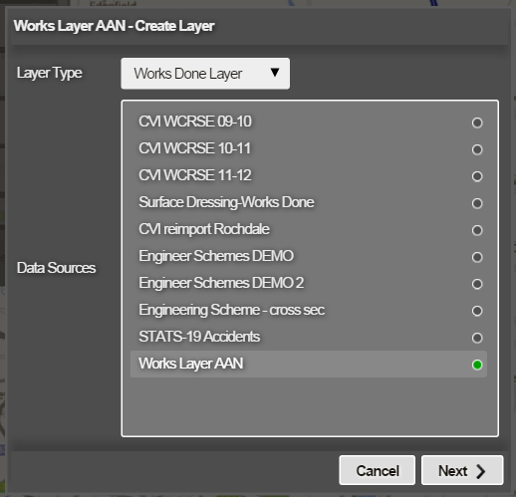This screenshot has height=497, width=516.
Task: Choose the STATS-19 Accidents radio button
Action: (477, 338)
